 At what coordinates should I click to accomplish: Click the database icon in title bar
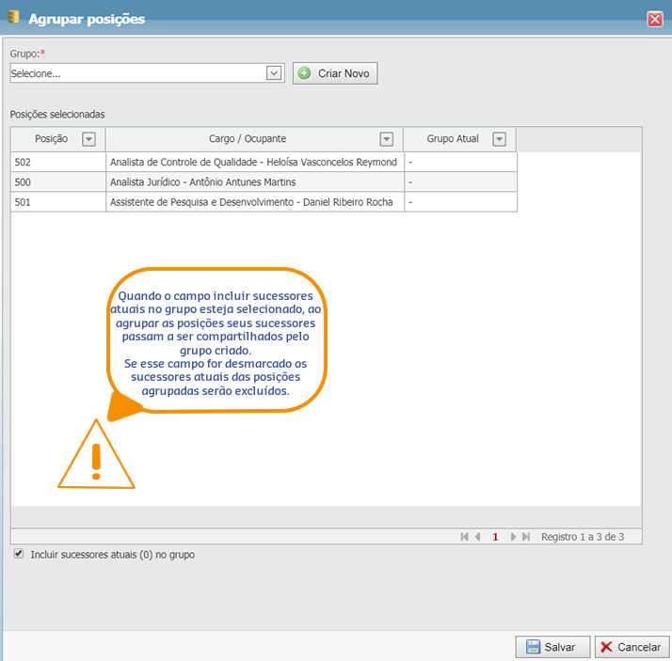click(x=13, y=18)
